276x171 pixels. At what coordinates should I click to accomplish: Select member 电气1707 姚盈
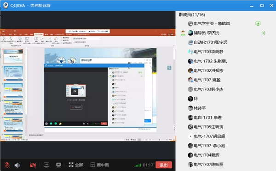point(204,80)
